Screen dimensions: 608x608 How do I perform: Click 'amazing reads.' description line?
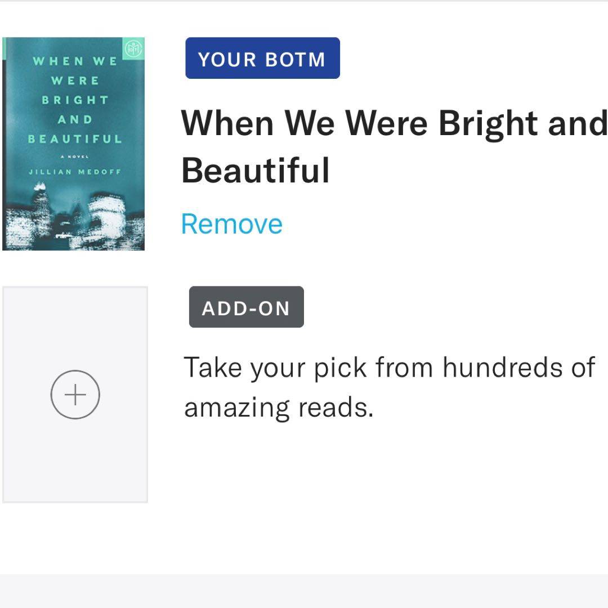(x=279, y=407)
